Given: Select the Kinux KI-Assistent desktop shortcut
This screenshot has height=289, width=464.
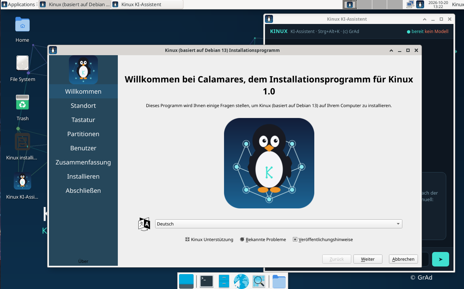Looking at the screenshot, I should pos(22,186).
